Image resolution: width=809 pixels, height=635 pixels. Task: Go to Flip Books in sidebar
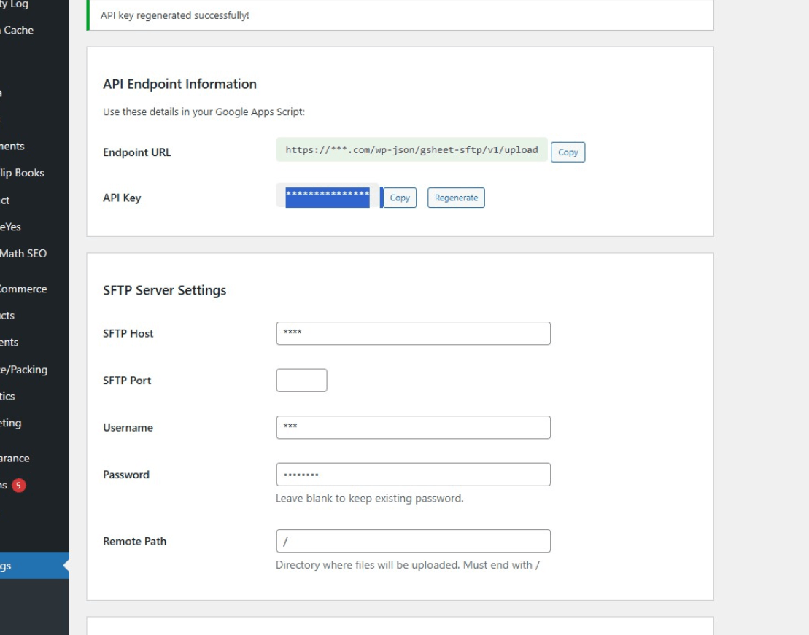22,173
